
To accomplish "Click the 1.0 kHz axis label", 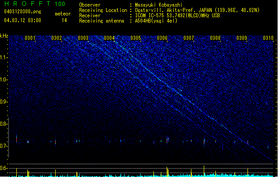I will (x=4, y=80).
